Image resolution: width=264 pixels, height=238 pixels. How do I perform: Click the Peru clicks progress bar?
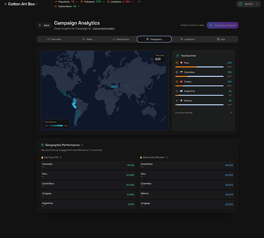tap(199, 67)
